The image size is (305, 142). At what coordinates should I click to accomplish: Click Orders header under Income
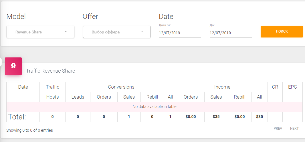point(191,97)
